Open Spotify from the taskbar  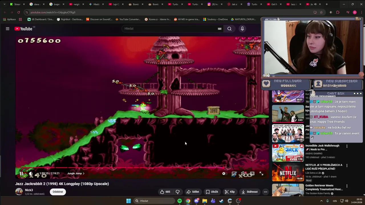tap(180, 201)
